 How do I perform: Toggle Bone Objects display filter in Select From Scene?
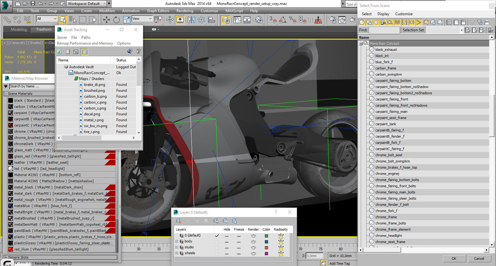419,22
